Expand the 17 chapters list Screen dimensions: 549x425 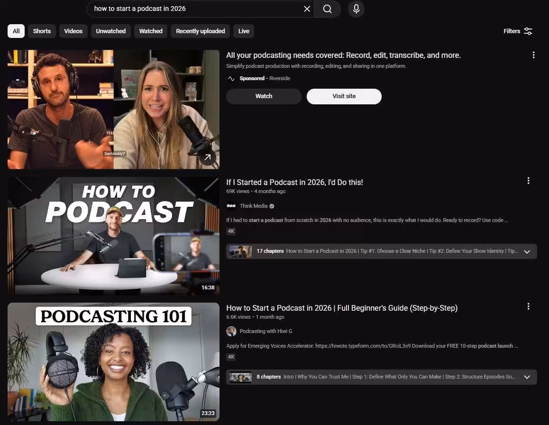[x=527, y=251]
